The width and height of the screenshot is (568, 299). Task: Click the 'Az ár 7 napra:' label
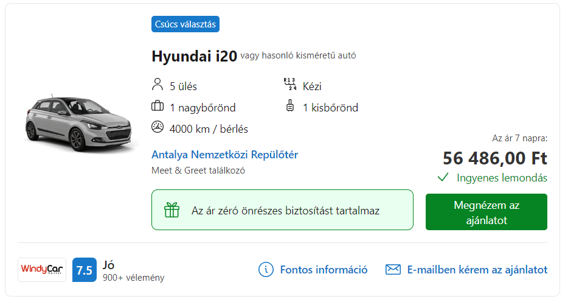tap(520, 138)
